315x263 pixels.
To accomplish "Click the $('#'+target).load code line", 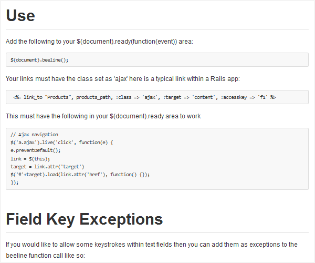I will (x=80, y=175).
